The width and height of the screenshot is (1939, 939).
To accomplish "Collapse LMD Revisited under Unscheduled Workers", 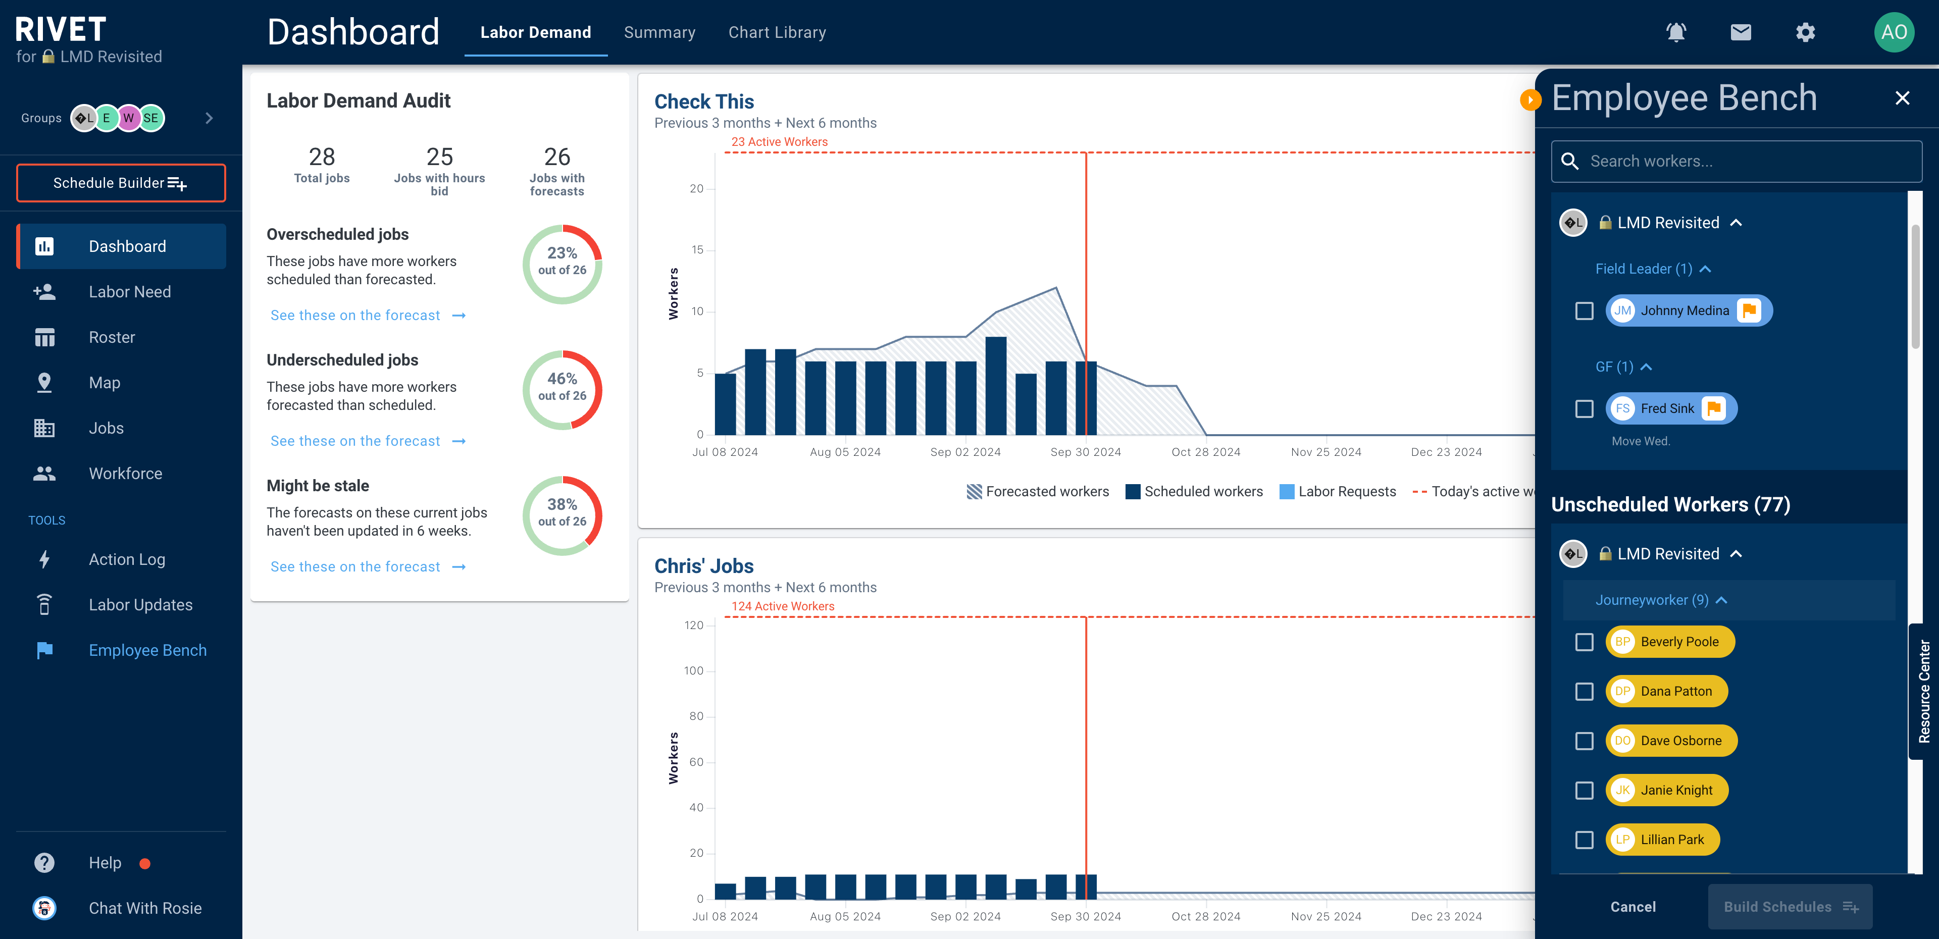I will pyautogui.click(x=1735, y=554).
